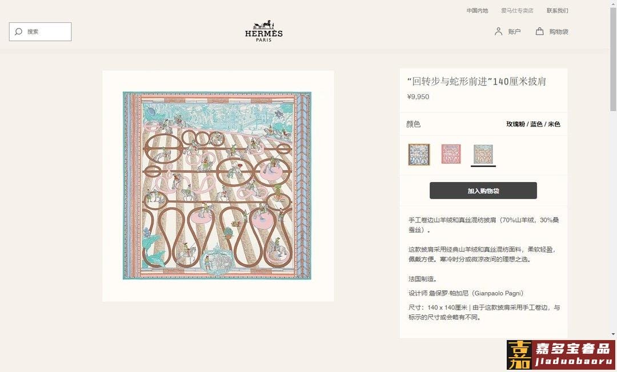This screenshot has height=372, width=617.
Task: Click the jiaduobaoru watermark logo
Action: click(x=561, y=355)
